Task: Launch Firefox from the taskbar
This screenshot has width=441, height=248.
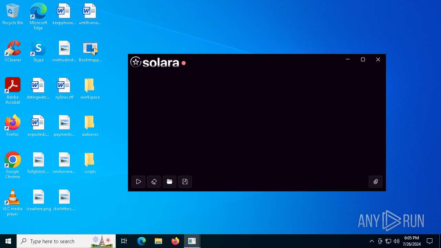Action: coord(175,241)
